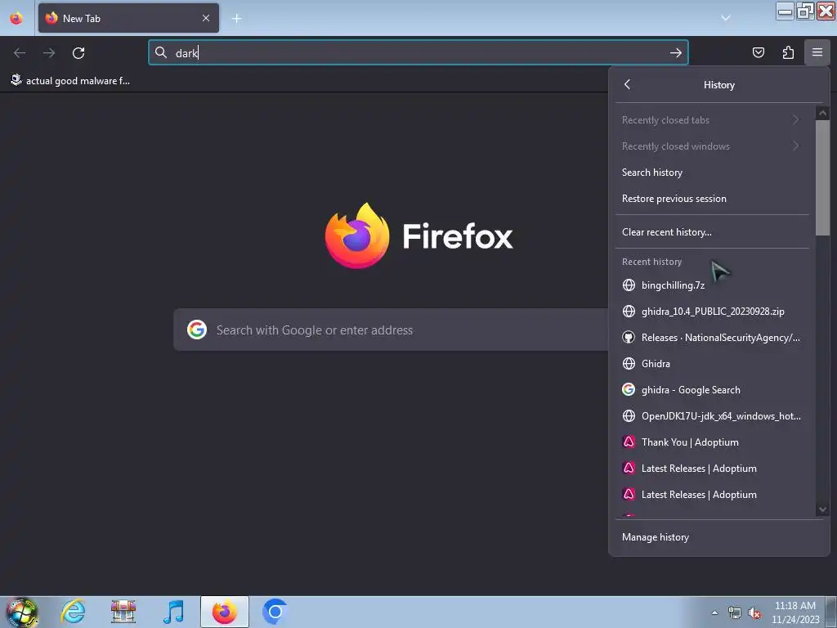
Task: Open the Windows Start button
Action: tap(21, 612)
